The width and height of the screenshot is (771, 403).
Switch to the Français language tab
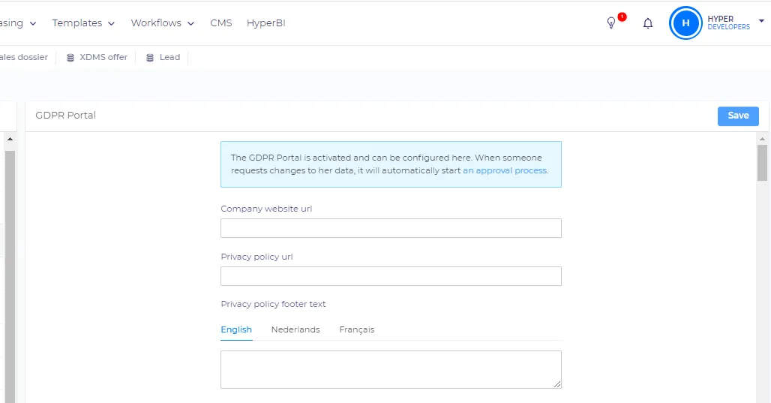click(357, 329)
